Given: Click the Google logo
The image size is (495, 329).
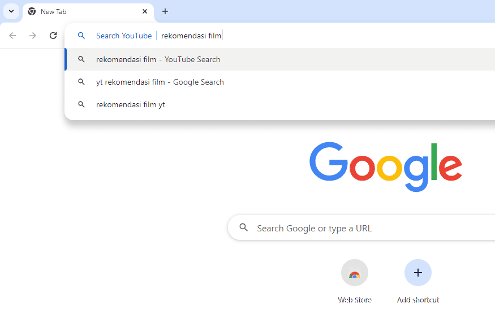Looking at the screenshot, I should click(386, 166).
